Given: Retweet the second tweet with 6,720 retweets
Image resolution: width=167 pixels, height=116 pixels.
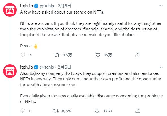Looking at the screenshot, I should [x=56, y=111].
